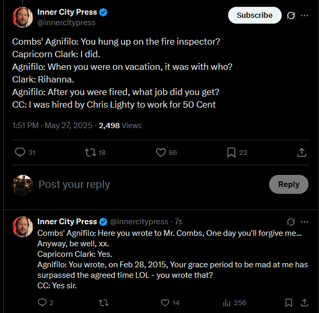Click the Subscribe button
Screen dimensions: 319x313
pyautogui.click(x=255, y=15)
